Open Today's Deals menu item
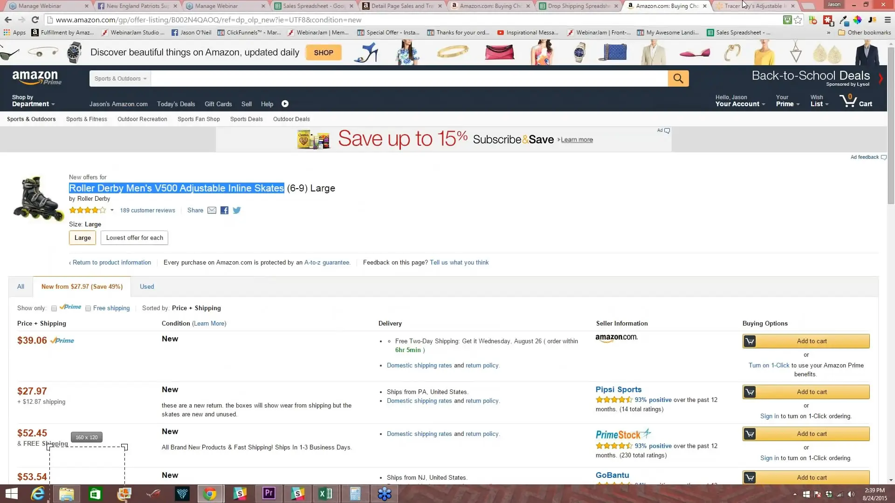This screenshot has height=503, width=895. click(176, 104)
